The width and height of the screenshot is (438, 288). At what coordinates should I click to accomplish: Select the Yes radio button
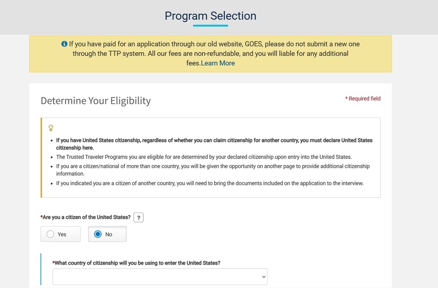(x=50, y=234)
